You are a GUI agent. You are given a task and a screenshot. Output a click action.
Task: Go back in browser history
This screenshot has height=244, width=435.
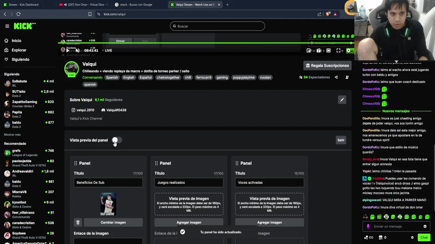pyautogui.click(x=5, y=14)
